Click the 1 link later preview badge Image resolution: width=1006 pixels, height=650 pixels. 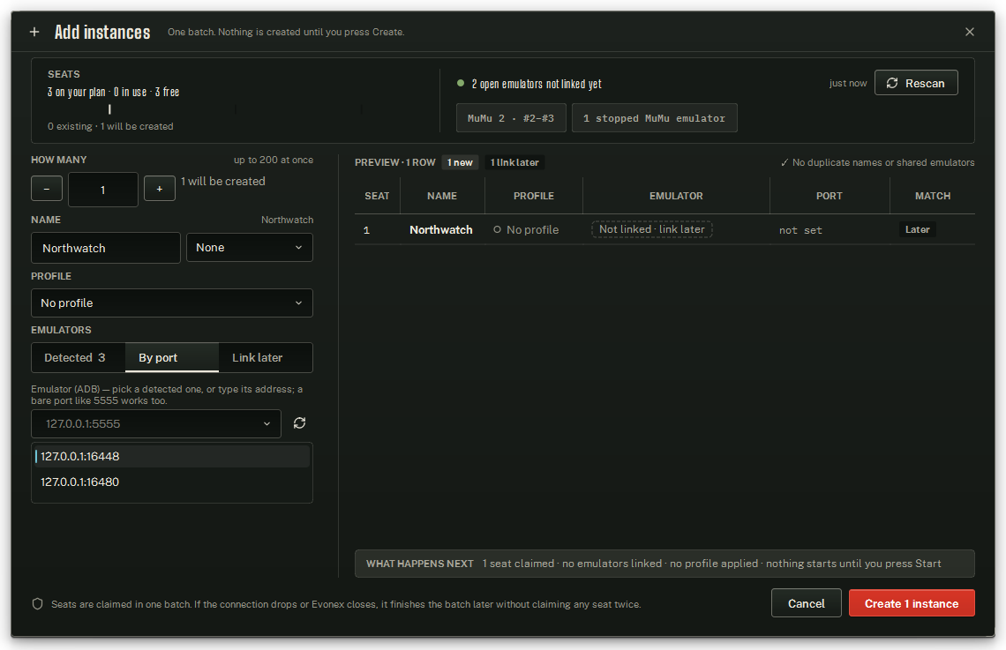pyautogui.click(x=514, y=163)
